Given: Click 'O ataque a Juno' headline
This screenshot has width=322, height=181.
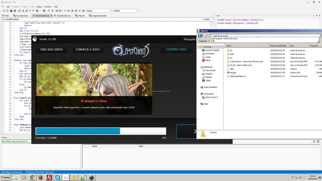Looking at the screenshot, I should (x=94, y=101).
